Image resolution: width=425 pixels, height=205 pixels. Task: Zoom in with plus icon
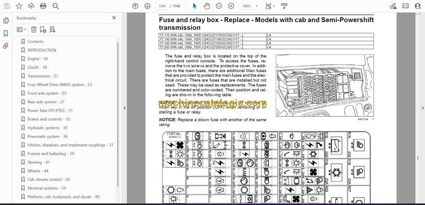[231, 6]
